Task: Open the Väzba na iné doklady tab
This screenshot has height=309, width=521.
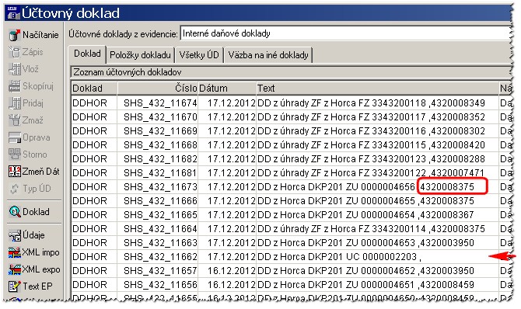Action: point(268,55)
